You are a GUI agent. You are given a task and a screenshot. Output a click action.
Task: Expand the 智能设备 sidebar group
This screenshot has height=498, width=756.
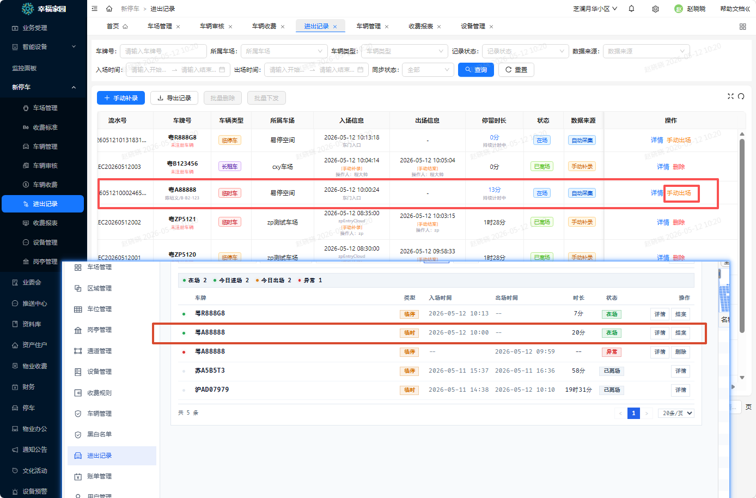click(44, 47)
